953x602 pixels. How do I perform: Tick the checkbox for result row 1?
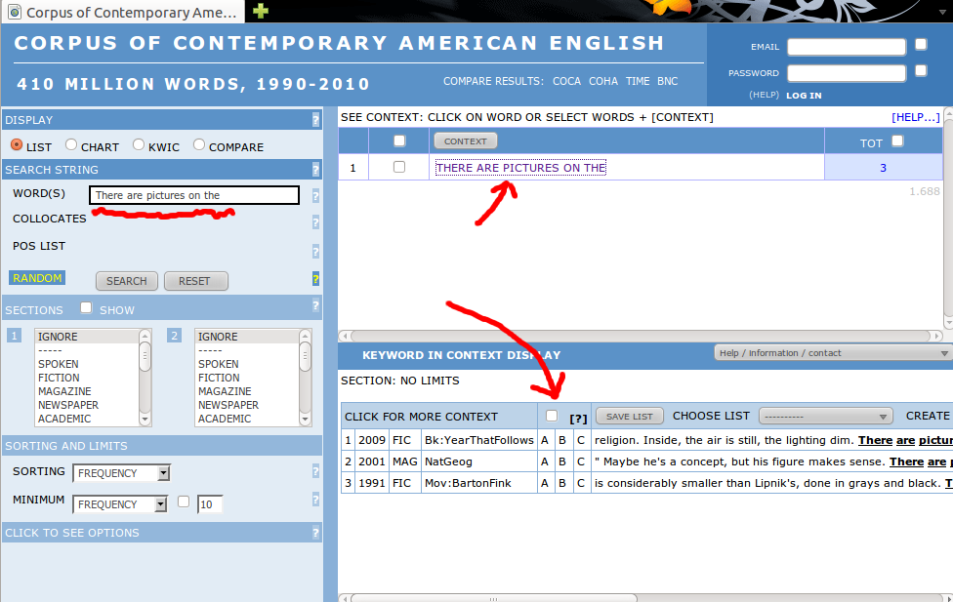pyautogui.click(x=398, y=168)
